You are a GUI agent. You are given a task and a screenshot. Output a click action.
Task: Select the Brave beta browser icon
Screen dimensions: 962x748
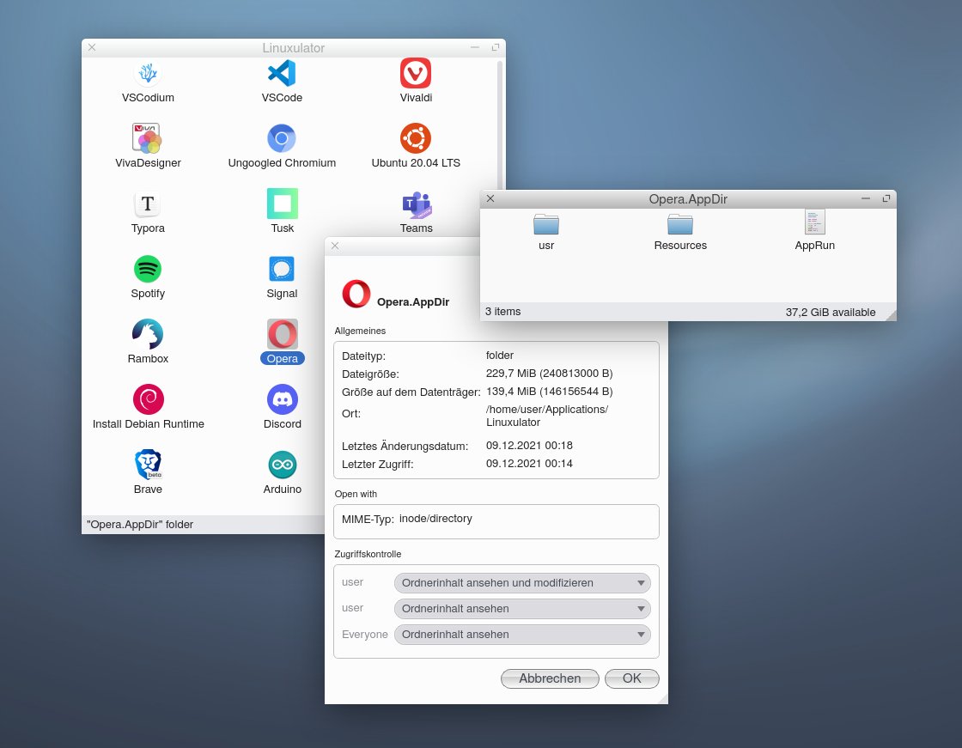[147, 465]
